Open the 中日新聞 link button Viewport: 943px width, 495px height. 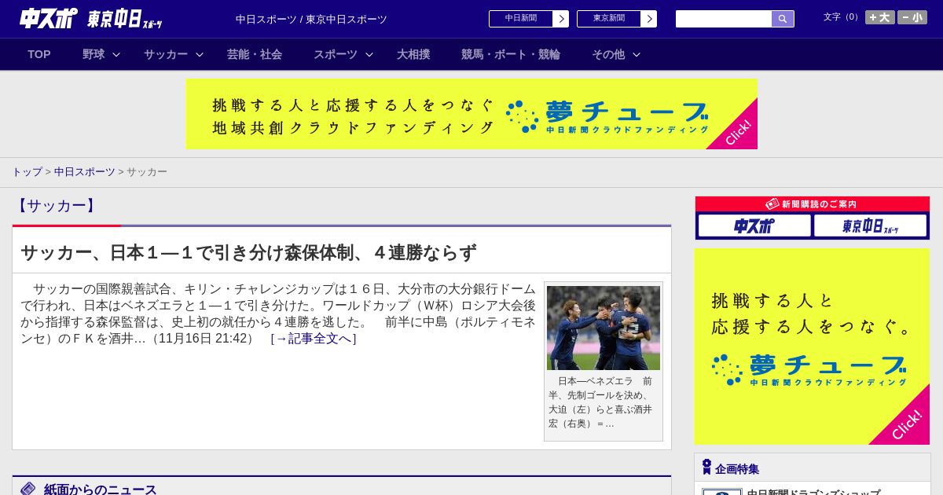[x=521, y=19]
